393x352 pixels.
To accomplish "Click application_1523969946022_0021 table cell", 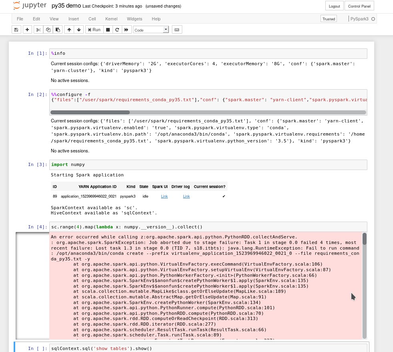I will tap(89, 196).
